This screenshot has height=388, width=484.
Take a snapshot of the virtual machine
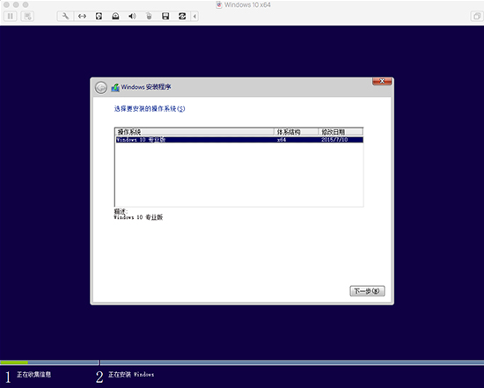[x=27, y=16]
